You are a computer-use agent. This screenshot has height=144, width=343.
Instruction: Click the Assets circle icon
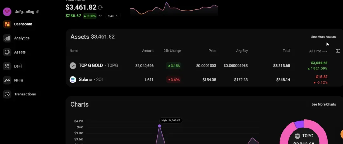pos(7,52)
